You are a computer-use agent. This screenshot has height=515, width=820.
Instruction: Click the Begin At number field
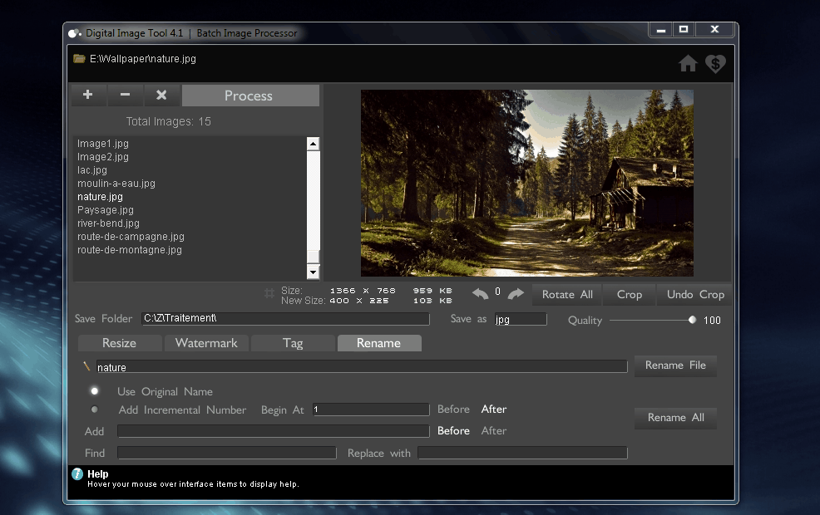pos(371,410)
